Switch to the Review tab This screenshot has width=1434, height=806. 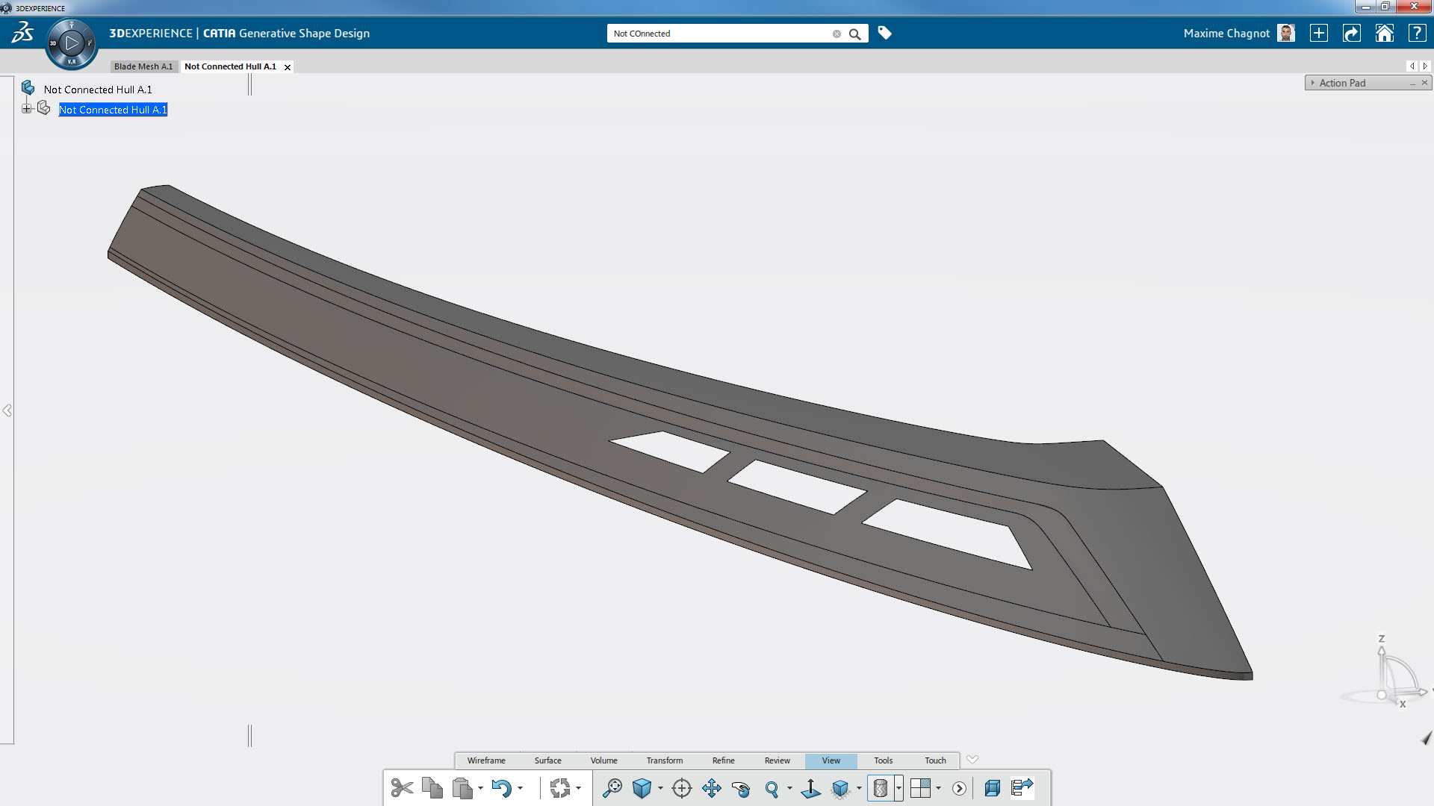(777, 760)
